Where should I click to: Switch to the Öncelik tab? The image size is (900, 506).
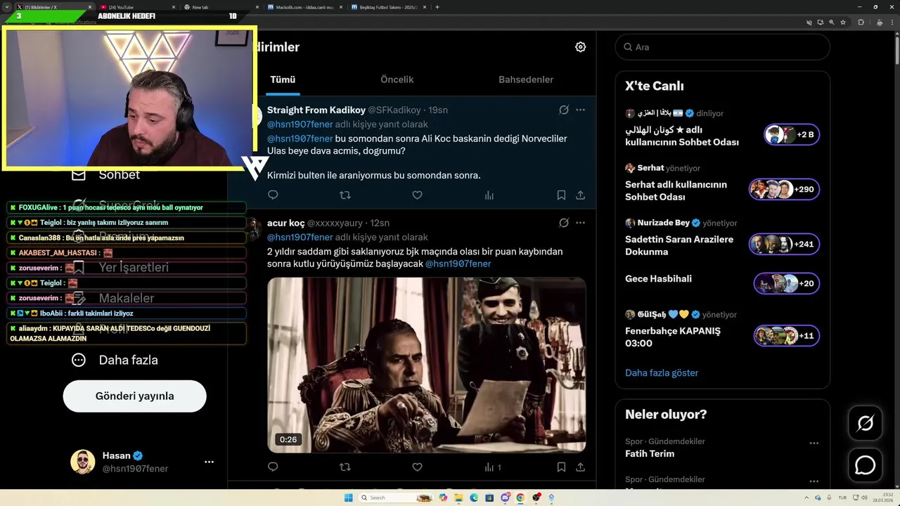pyautogui.click(x=397, y=79)
